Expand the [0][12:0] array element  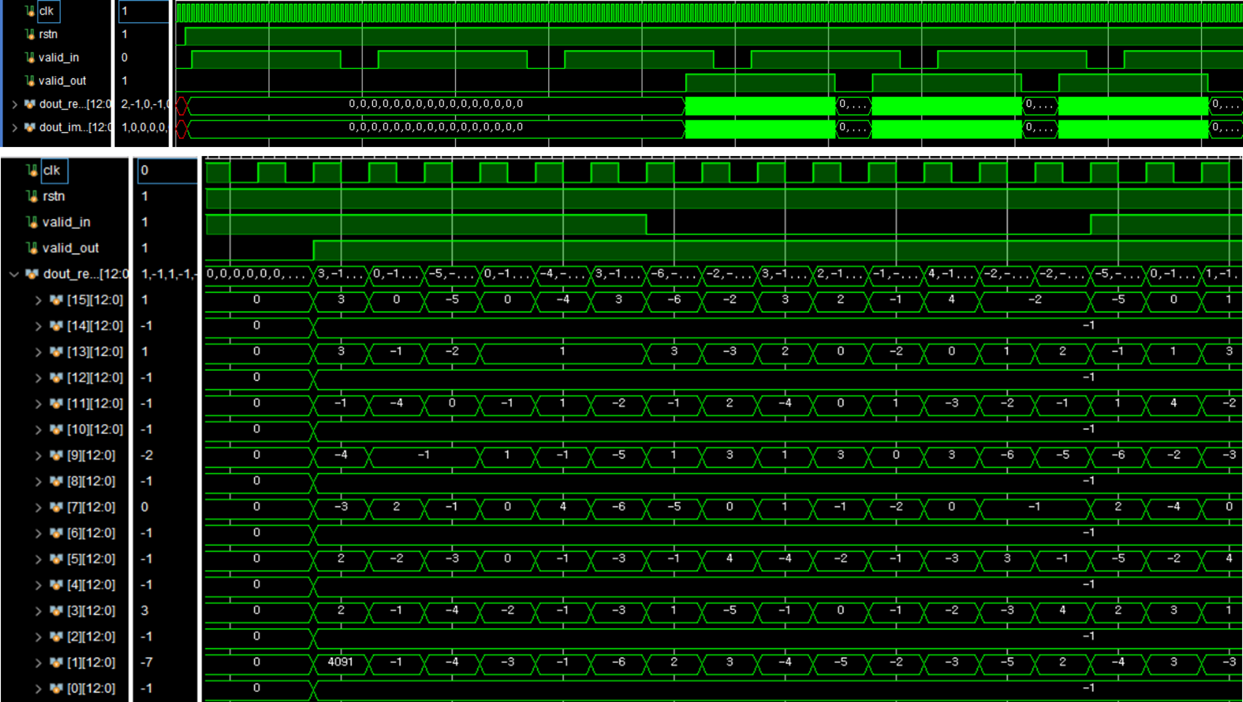click(x=38, y=689)
